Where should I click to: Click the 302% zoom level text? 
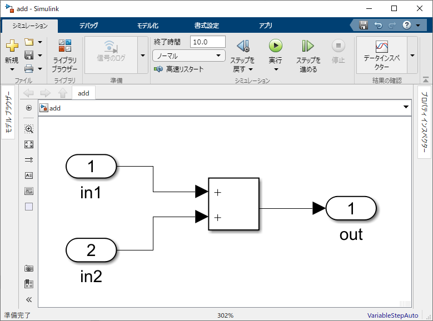pyautogui.click(x=225, y=315)
